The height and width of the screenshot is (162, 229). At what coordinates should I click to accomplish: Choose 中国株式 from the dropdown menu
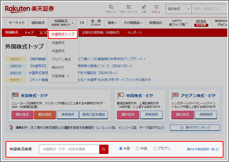pos(58,51)
